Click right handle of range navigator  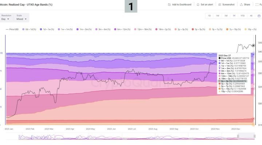(254, 136)
